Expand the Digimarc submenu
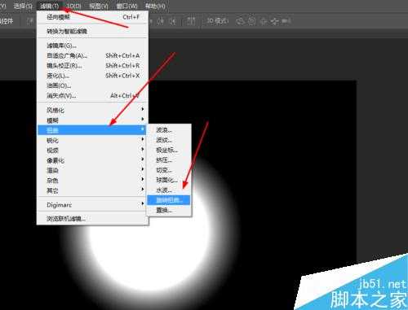The width and height of the screenshot is (408, 310). pos(93,205)
